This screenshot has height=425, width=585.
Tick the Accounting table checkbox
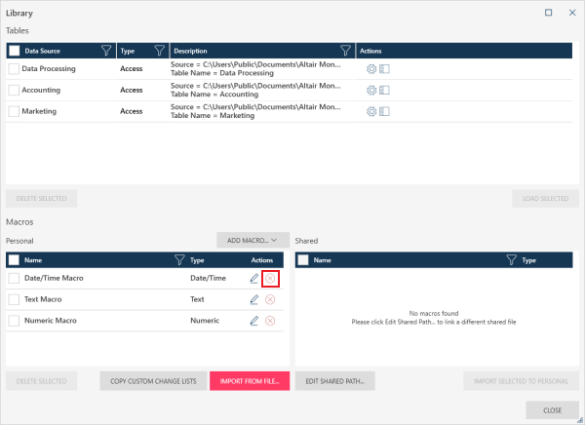pos(14,91)
